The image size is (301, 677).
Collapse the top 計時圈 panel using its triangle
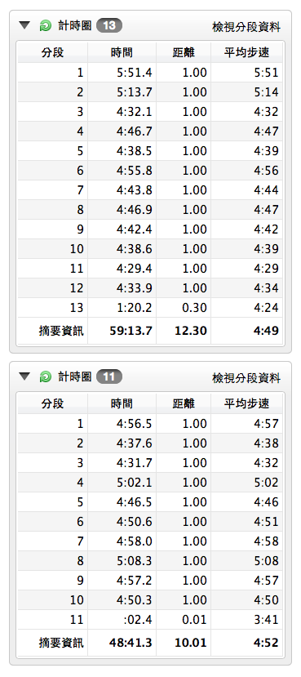[25, 26]
